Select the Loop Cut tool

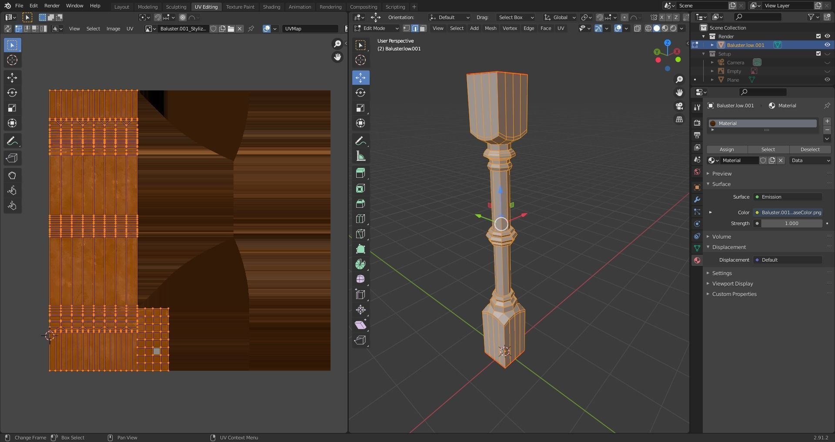click(x=361, y=219)
